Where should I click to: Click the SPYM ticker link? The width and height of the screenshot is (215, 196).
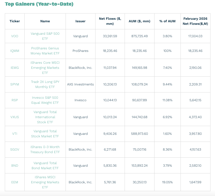[15, 84]
